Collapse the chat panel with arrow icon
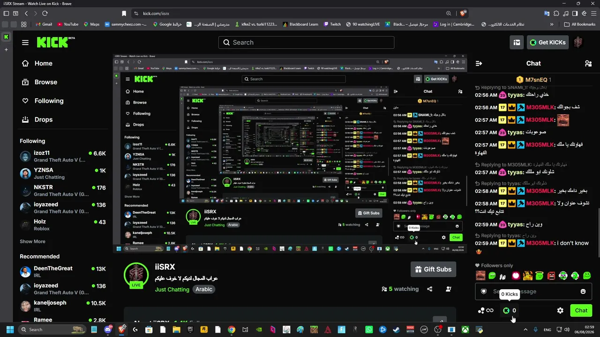The width and height of the screenshot is (600, 337). [x=479, y=63]
